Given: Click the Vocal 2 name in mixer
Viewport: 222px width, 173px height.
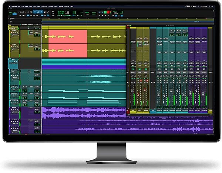Looking at the screenshot, I should (146, 111).
